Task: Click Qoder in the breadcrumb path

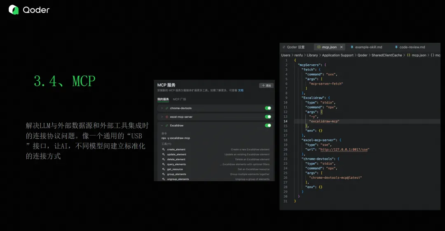Action: coord(363,55)
